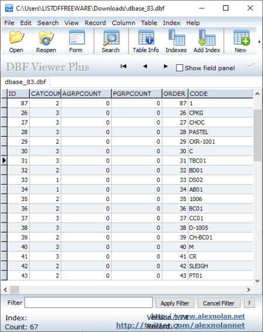Click row selector for ID 87
Screen dimensions: 263x332
coord(4,103)
